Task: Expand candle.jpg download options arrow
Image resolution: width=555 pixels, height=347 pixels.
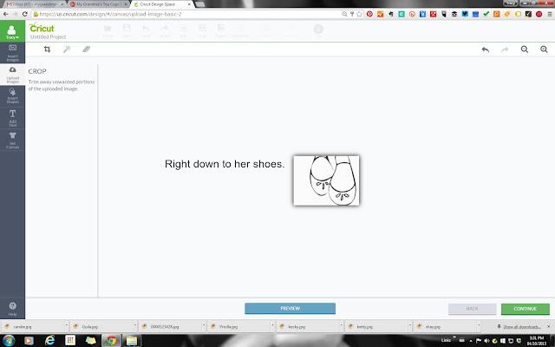Action: (66, 325)
